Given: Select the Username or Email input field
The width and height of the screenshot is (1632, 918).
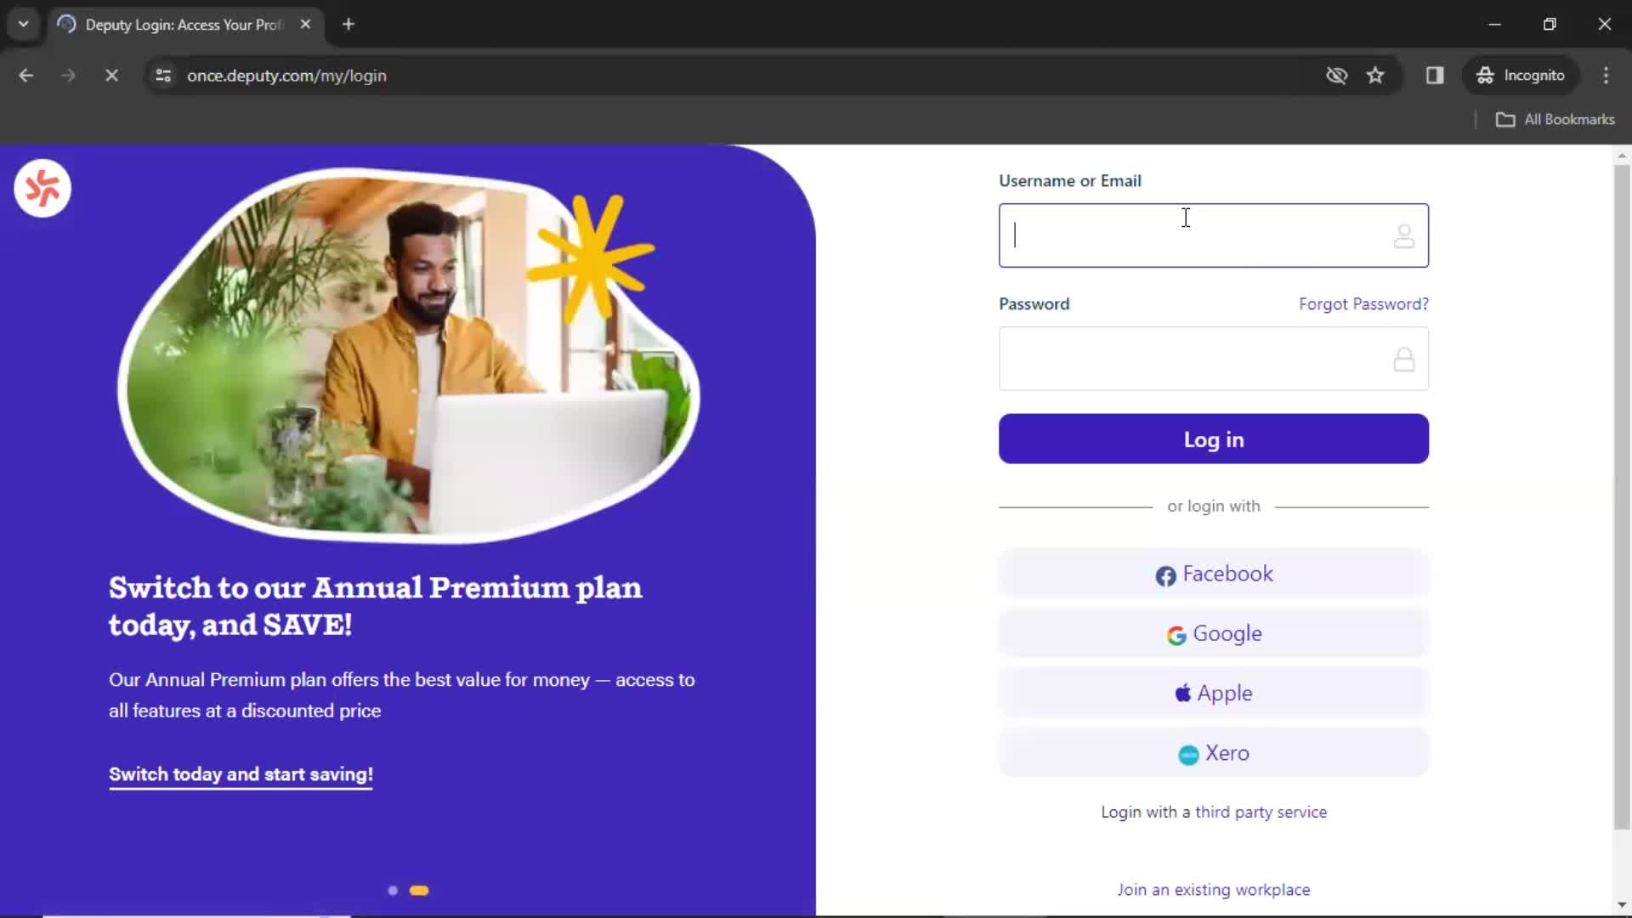Looking at the screenshot, I should pos(1214,235).
